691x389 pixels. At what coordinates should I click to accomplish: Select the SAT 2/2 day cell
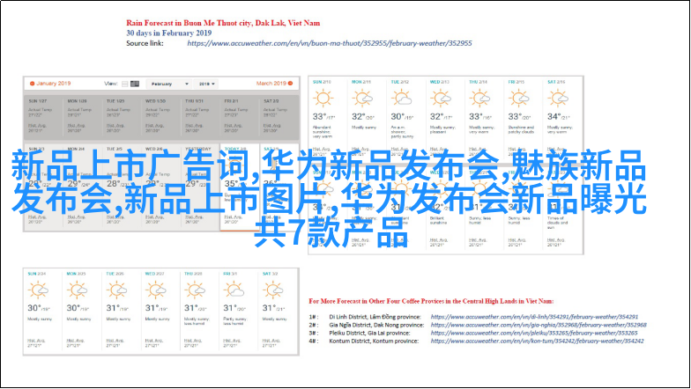[x=279, y=118]
